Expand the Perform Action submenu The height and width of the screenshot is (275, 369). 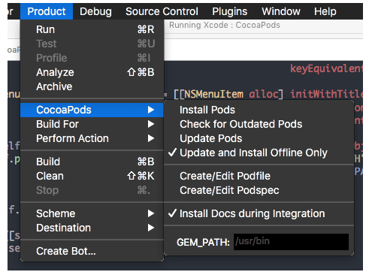92,138
